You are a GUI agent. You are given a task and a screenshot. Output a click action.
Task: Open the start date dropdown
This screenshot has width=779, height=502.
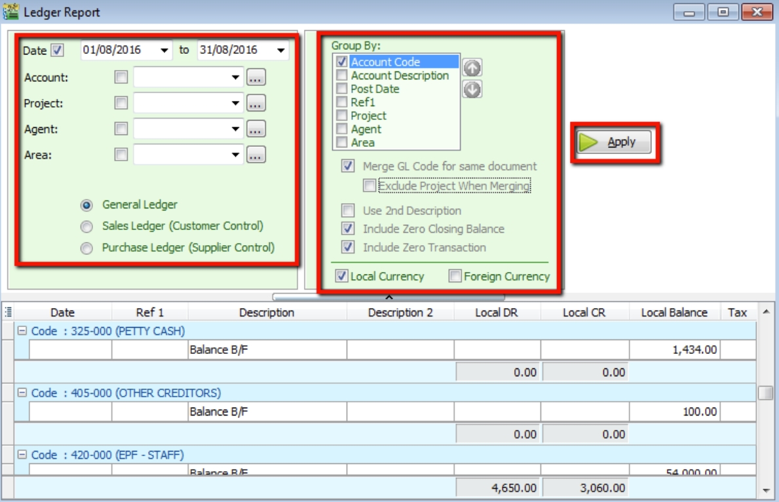pyautogui.click(x=163, y=50)
